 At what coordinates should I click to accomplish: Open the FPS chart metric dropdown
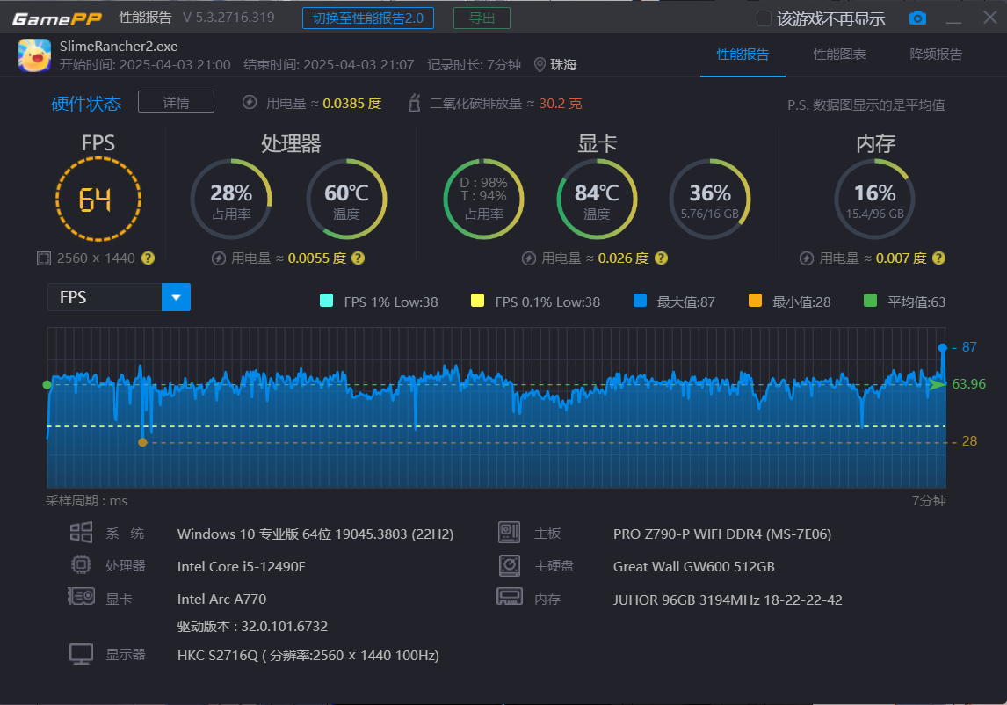(176, 297)
